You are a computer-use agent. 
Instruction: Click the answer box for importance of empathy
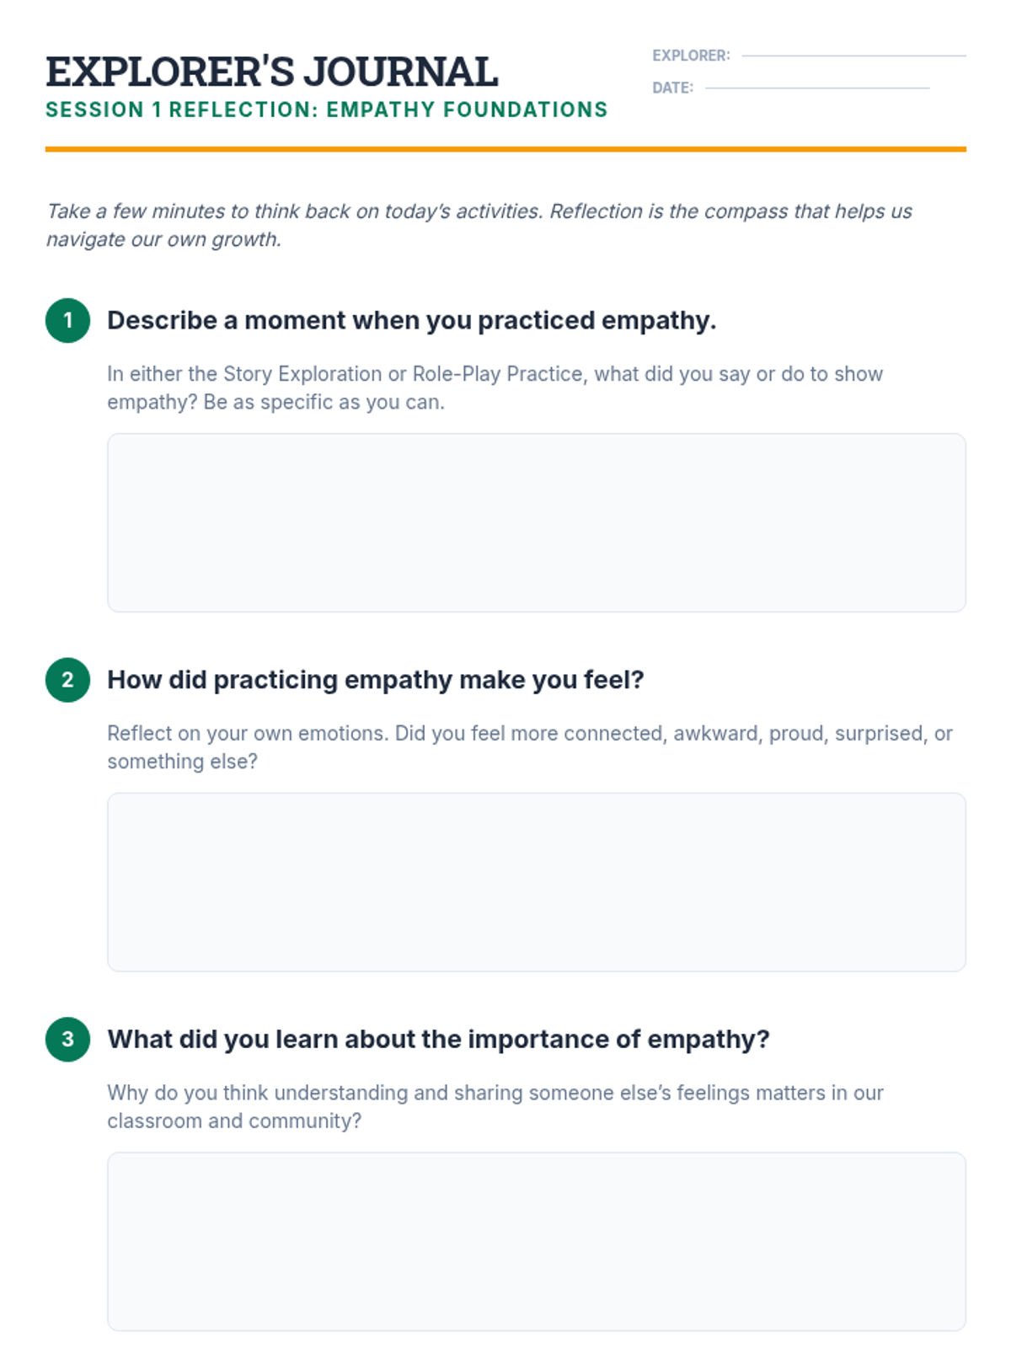(536, 1241)
